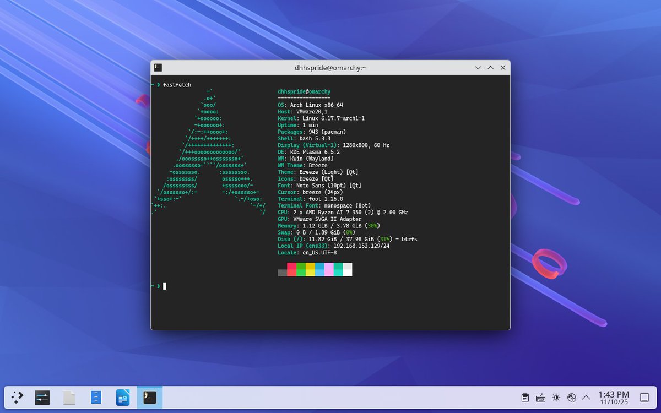Open the terminal window menu icon
This screenshot has width=661, height=413.
point(158,67)
